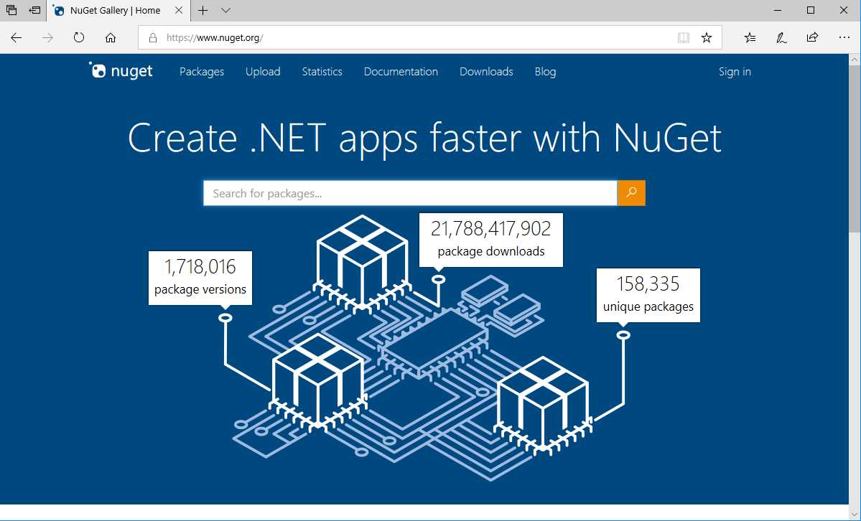Refresh the current page

[79, 37]
